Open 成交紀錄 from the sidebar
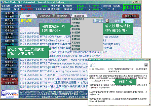 click(x=10, y=23)
